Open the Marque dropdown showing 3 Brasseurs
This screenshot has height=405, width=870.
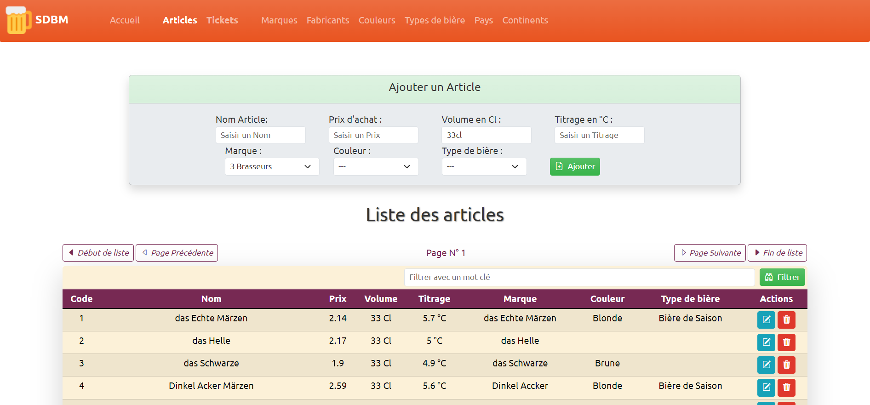tap(272, 166)
